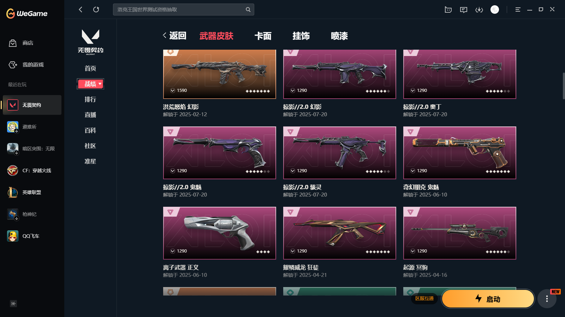
Task: Click the user avatar icon
Action: pos(495,10)
